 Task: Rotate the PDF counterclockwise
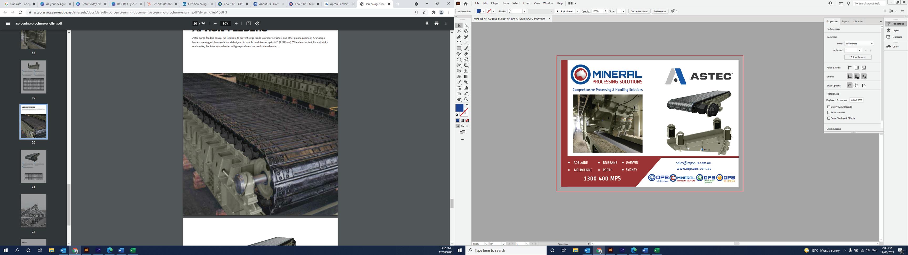[257, 23]
